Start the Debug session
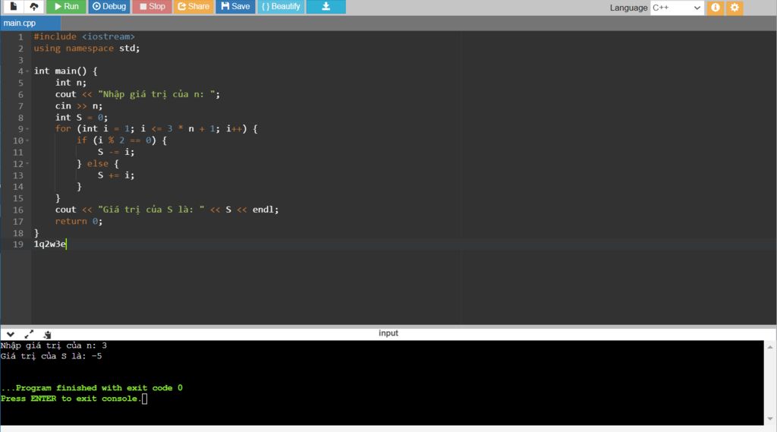Viewport: 777px width, 432px height. click(x=109, y=7)
